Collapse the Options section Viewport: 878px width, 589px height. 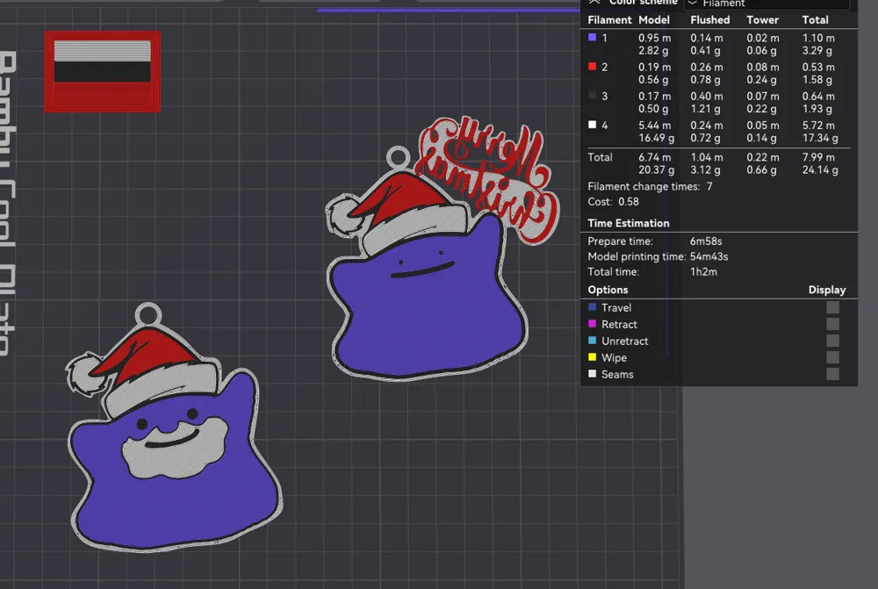pyautogui.click(x=608, y=289)
